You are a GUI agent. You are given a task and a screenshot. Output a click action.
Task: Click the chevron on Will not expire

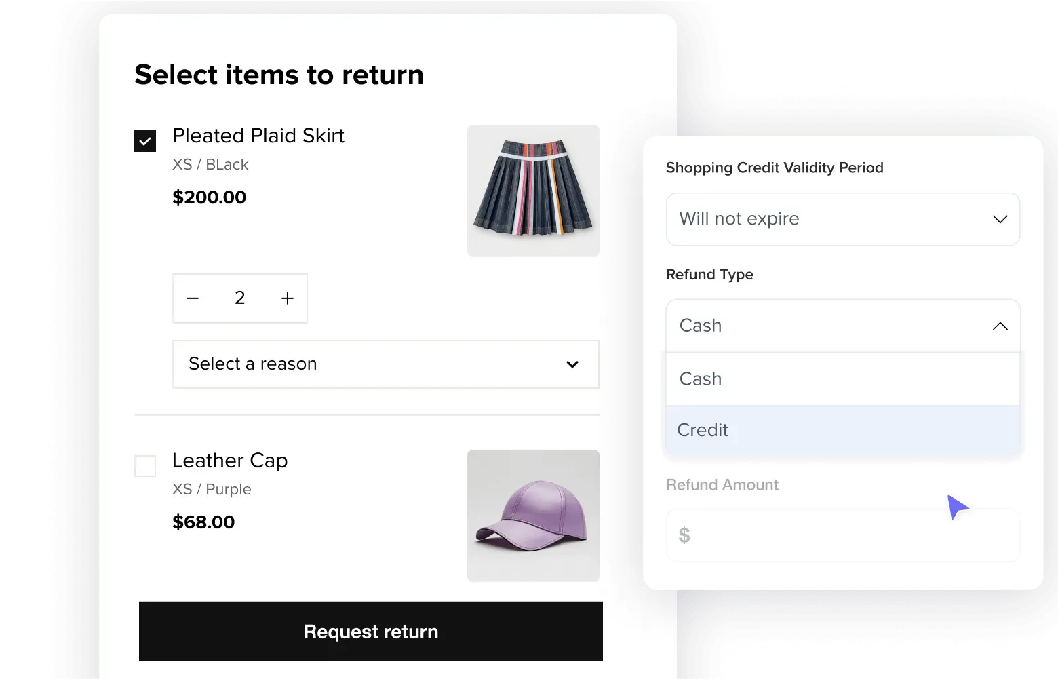point(1000,219)
